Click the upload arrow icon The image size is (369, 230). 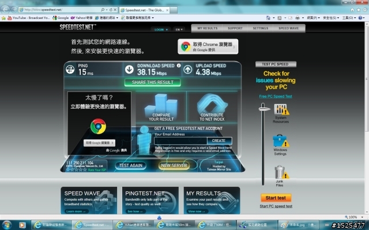188,70
